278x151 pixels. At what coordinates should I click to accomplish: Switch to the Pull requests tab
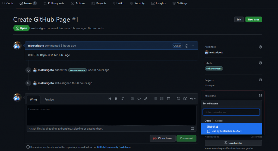point(54,3)
